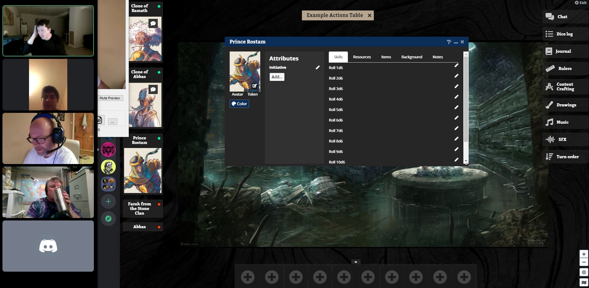Open the Drawings tool

(566, 105)
